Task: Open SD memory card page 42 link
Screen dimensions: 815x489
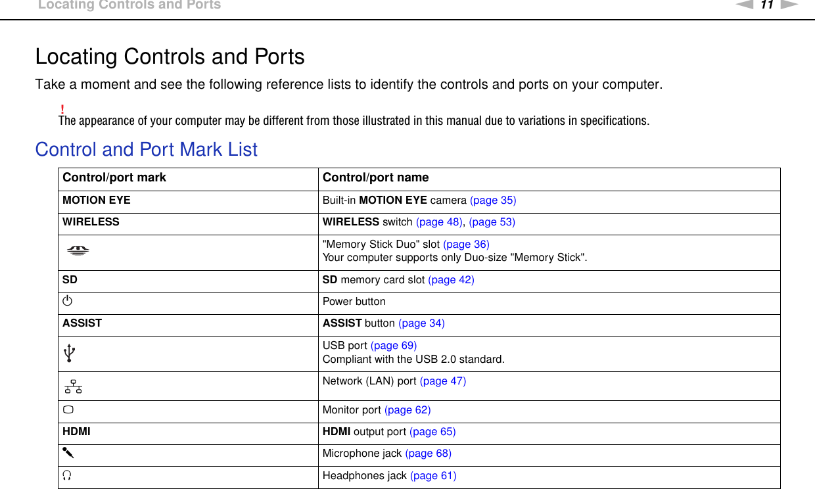Action: pos(451,279)
